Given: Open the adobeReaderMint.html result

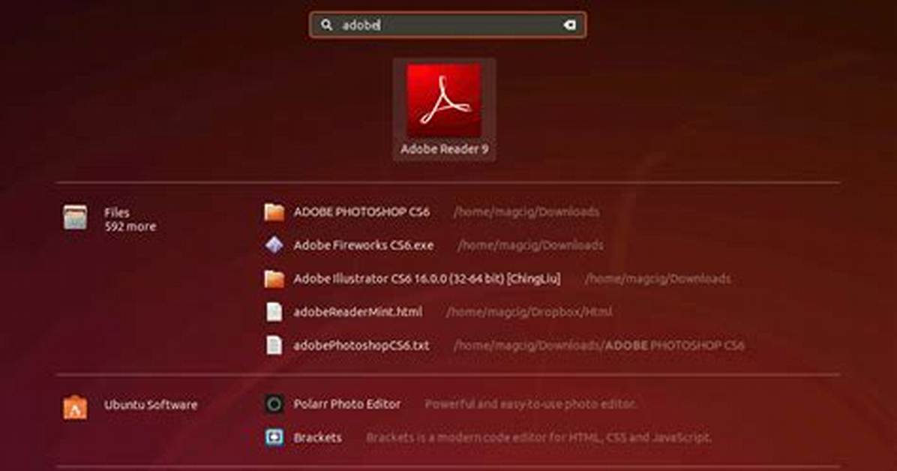Looking at the screenshot, I should [x=358, y=312].
